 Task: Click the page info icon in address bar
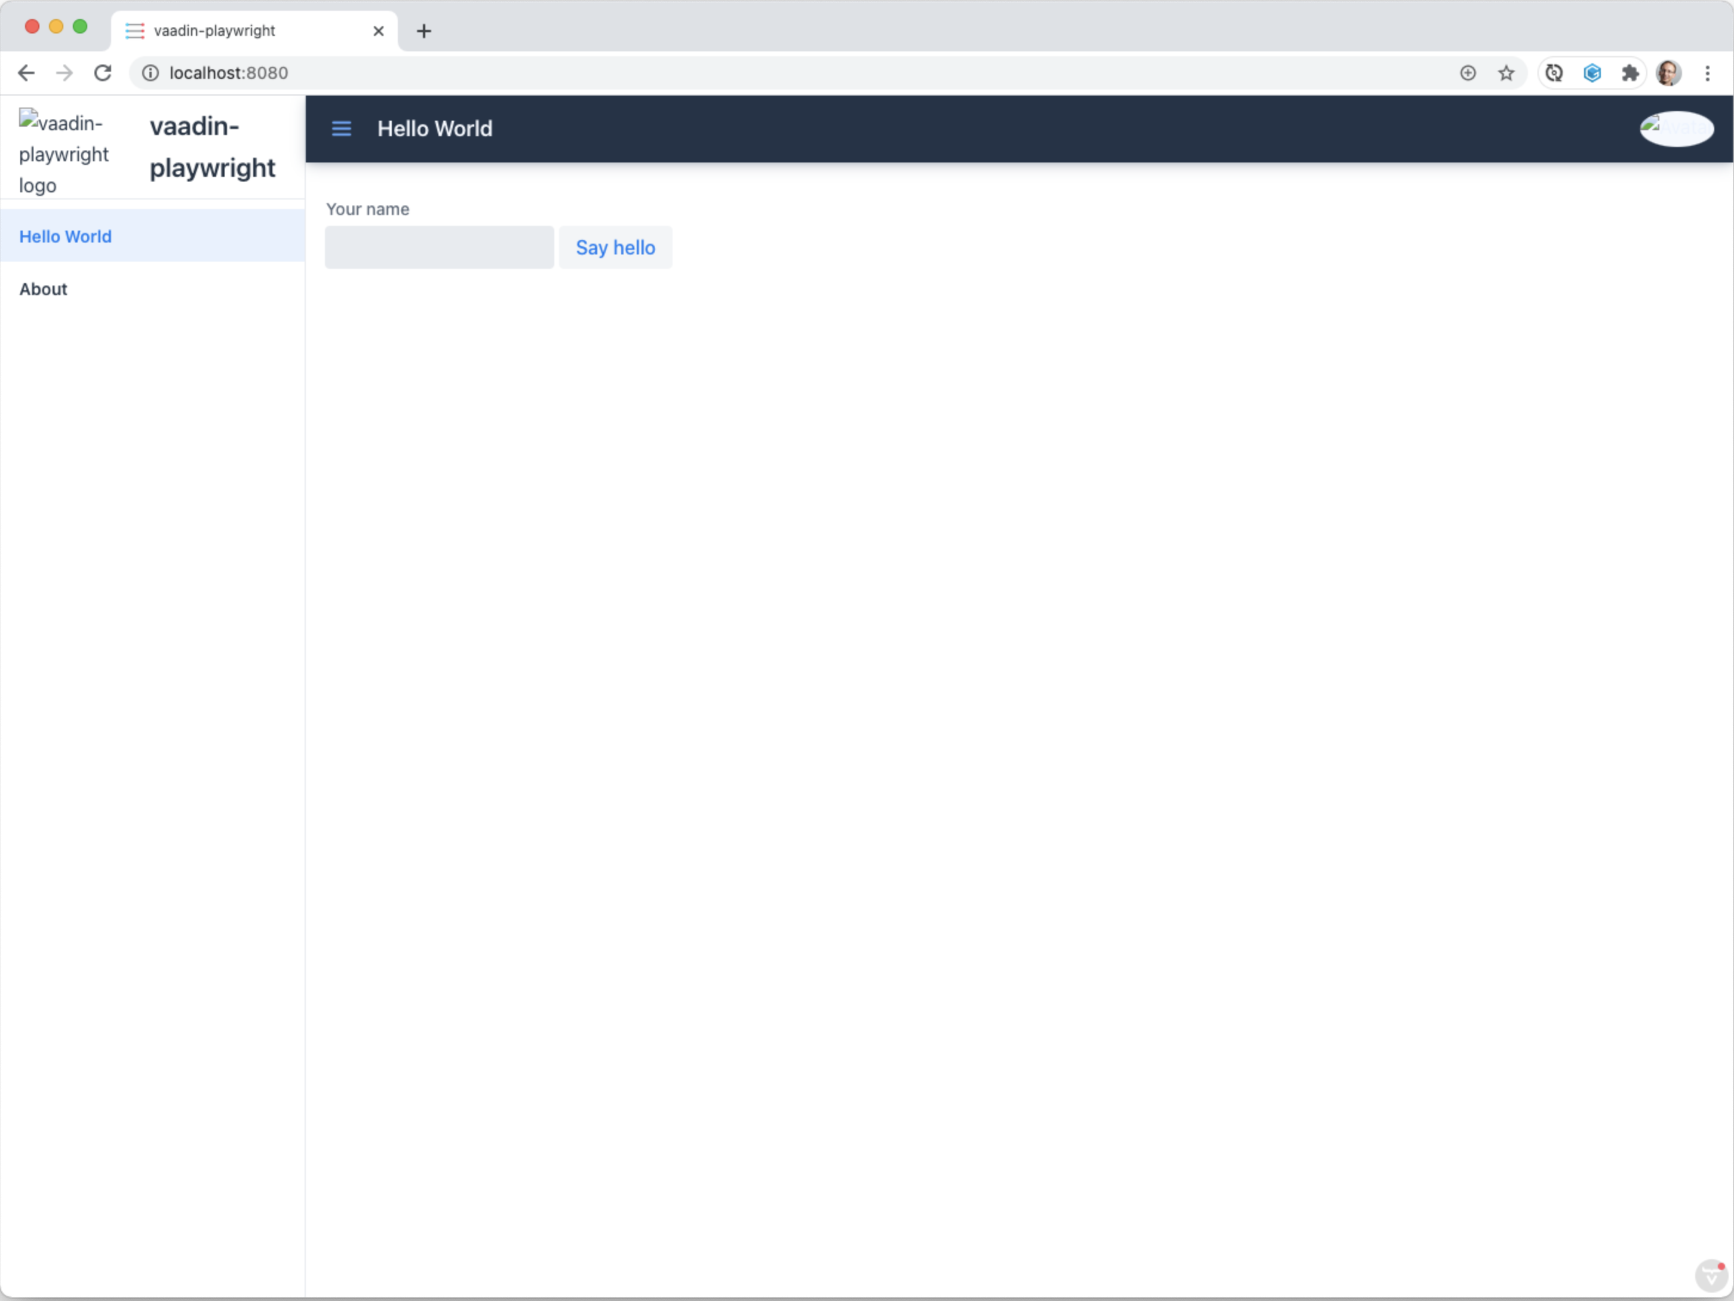point(149,73)
